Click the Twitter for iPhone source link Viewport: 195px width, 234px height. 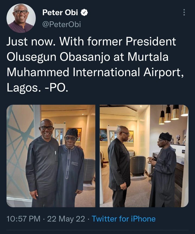point(123,219)
